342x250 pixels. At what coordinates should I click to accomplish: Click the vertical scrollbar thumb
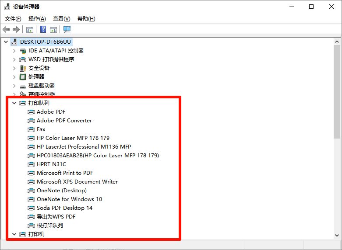[337, 92]
